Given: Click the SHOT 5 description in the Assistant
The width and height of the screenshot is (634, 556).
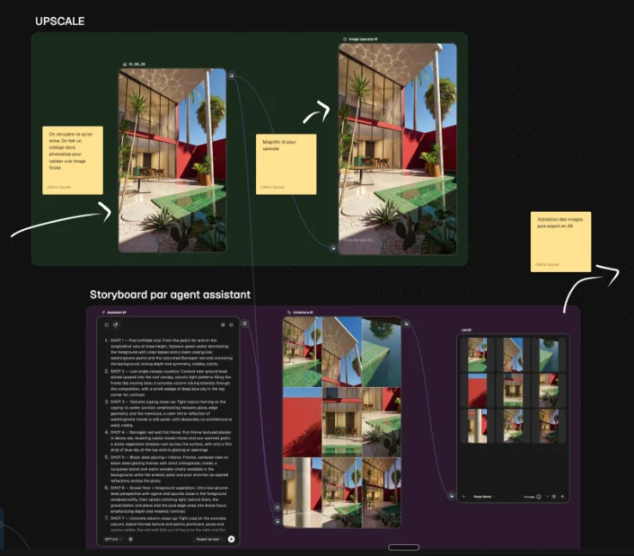Looking at the screenshot, I should coord(171,469).
